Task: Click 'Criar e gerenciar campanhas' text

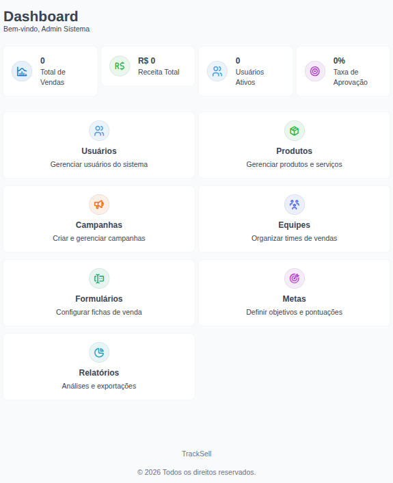Action: 99,238
